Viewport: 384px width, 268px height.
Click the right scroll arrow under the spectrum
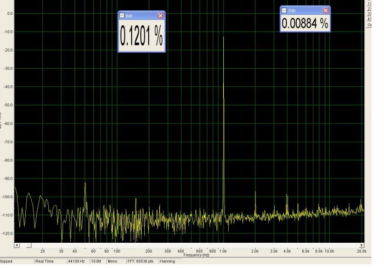[362, 245]
